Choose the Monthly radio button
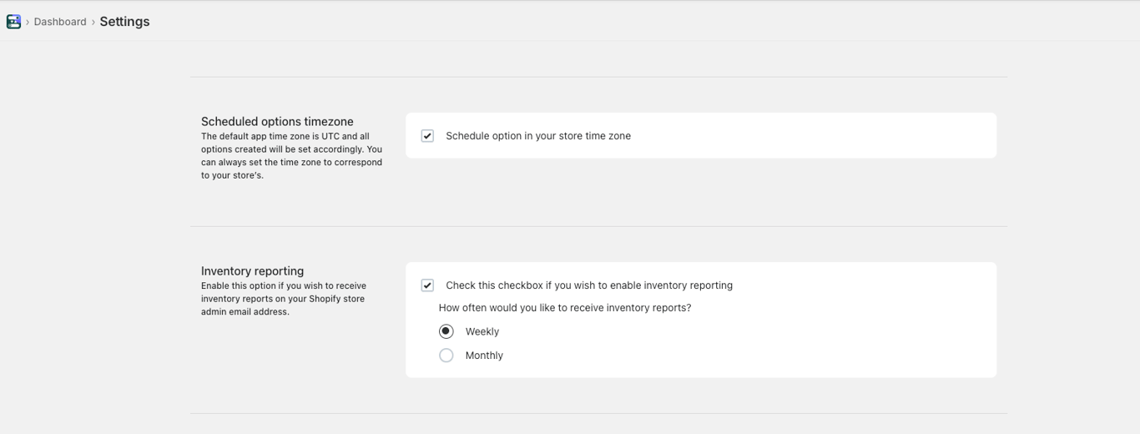 pos(446,356)
